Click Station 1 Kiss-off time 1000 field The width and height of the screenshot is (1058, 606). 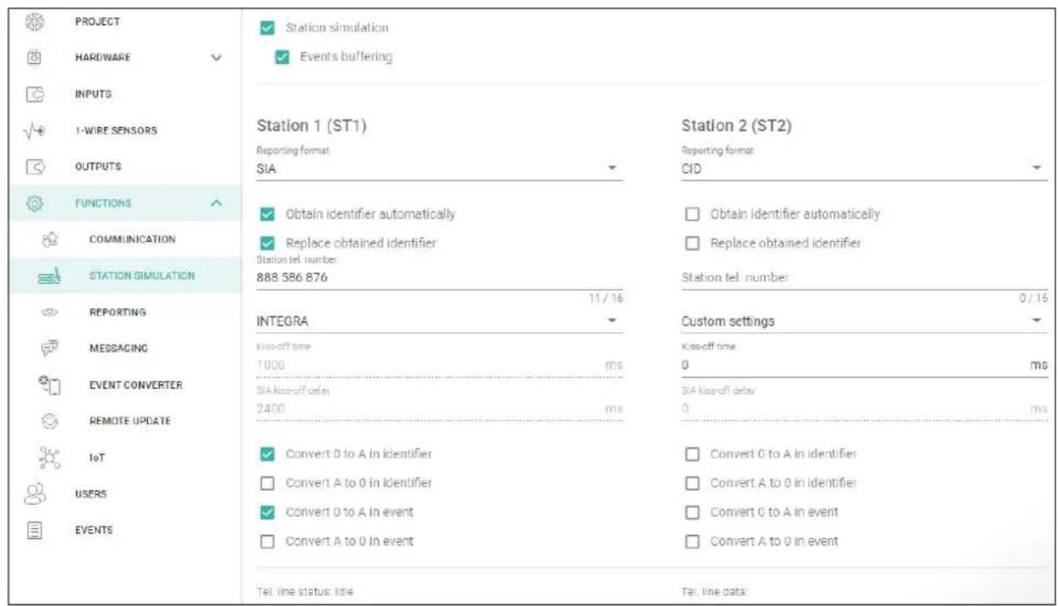click(439, 365)
